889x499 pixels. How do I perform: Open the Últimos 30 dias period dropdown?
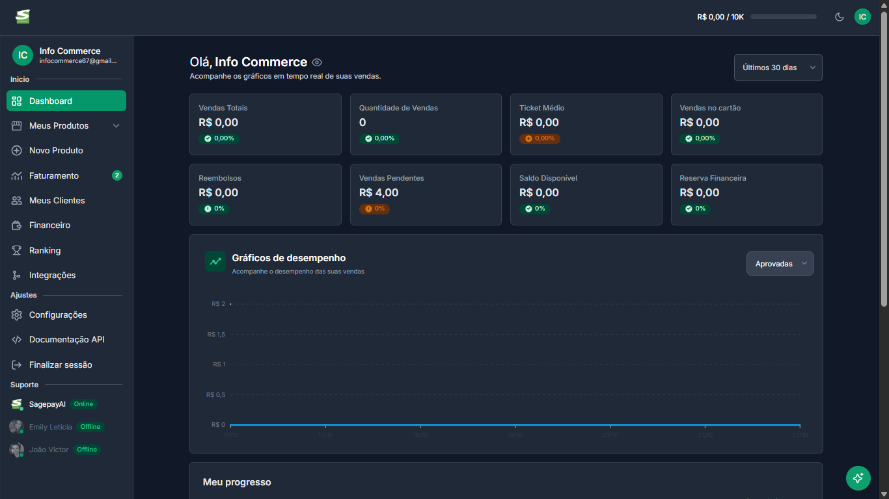[x=778, y=68]
